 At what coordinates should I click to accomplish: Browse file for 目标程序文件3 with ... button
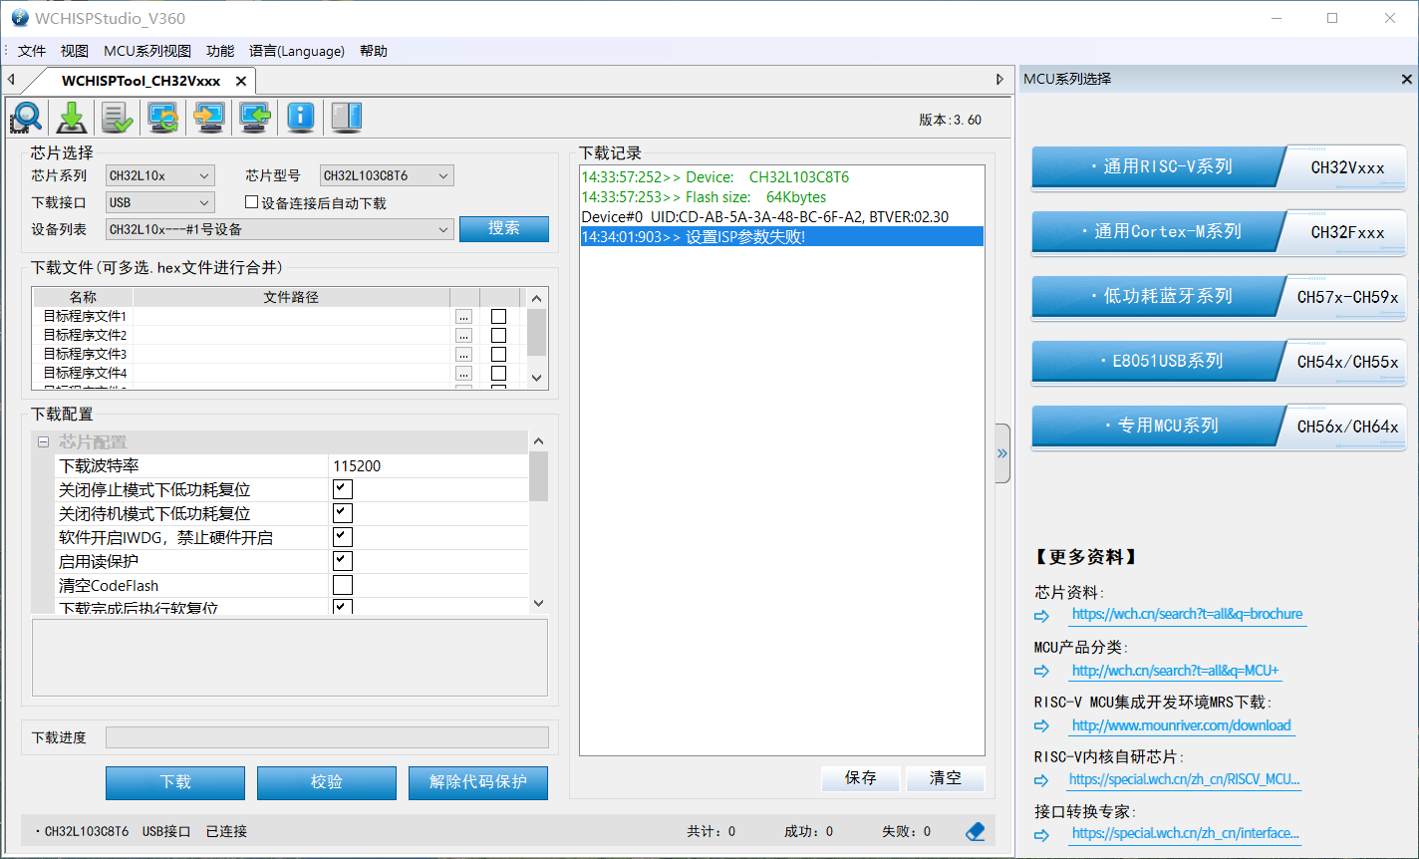coord(463,354)
